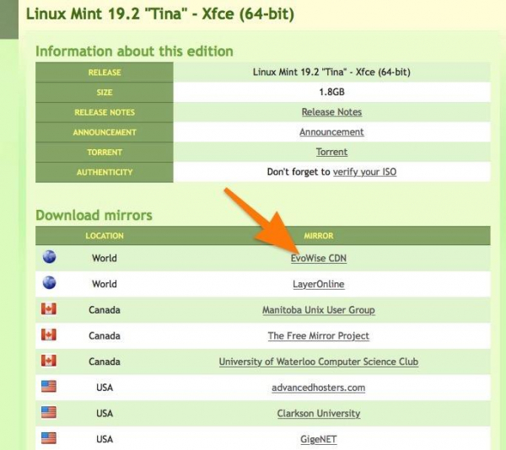Click the Canada location of Manitoba Unix row
Viewport: 506px width, 450px height.
(x=105, y=310)
